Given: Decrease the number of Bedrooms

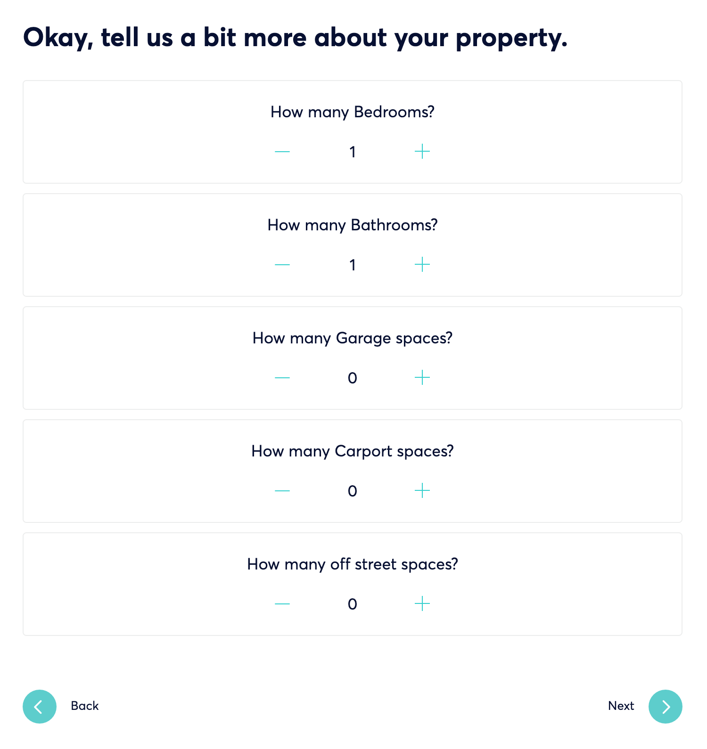Looking at the screenshot, I should 282,152.
